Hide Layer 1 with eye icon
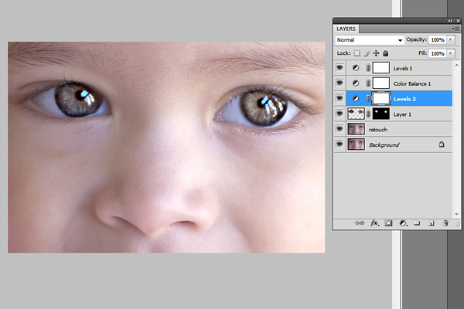This screenshot has height=309, width=464. [339, 114]
